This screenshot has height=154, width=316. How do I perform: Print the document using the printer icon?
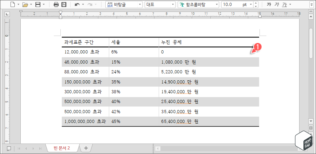click(x=56, y=5)
